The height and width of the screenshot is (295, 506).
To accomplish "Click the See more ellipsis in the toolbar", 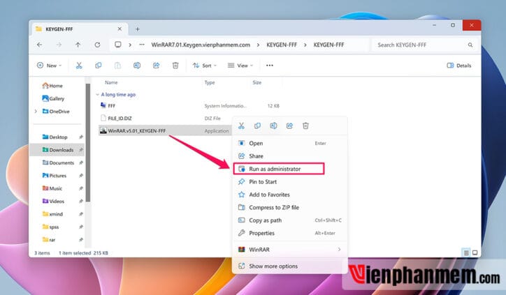I will point(270,66).
